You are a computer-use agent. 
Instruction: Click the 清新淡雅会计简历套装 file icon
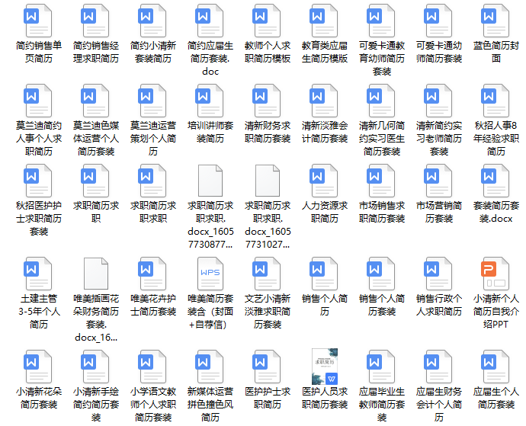coord(324,101)
